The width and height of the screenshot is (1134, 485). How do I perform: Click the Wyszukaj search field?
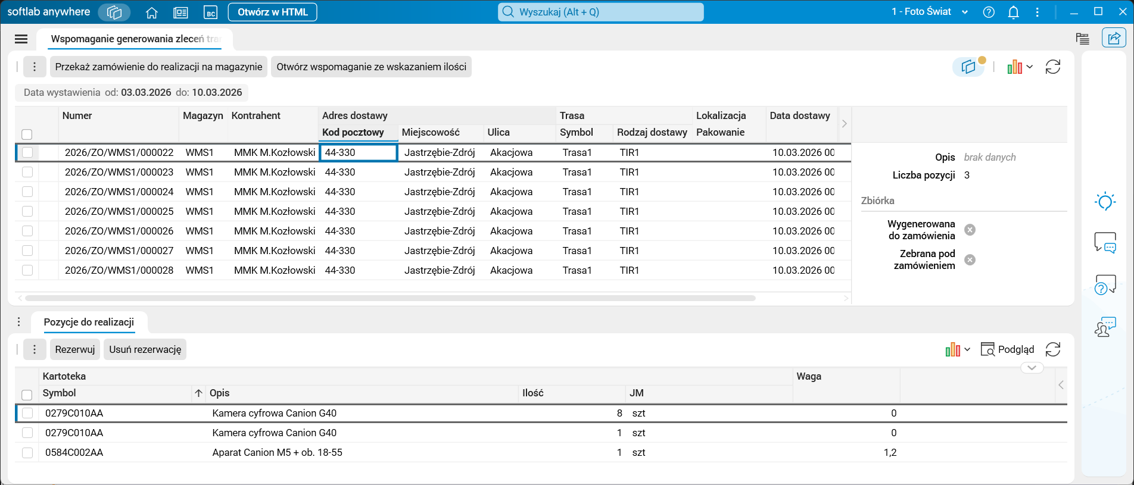click(x=600, y=12)
